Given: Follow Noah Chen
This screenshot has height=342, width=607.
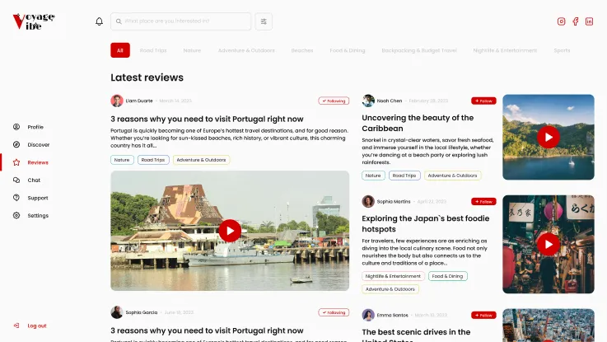Looking at the screenshot, I should 483,101.
